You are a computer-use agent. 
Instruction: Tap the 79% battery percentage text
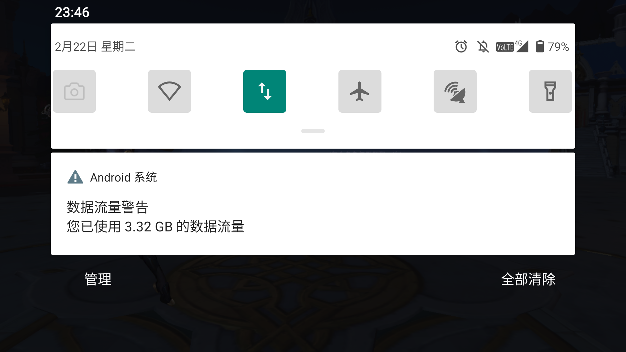click(559, 47)
